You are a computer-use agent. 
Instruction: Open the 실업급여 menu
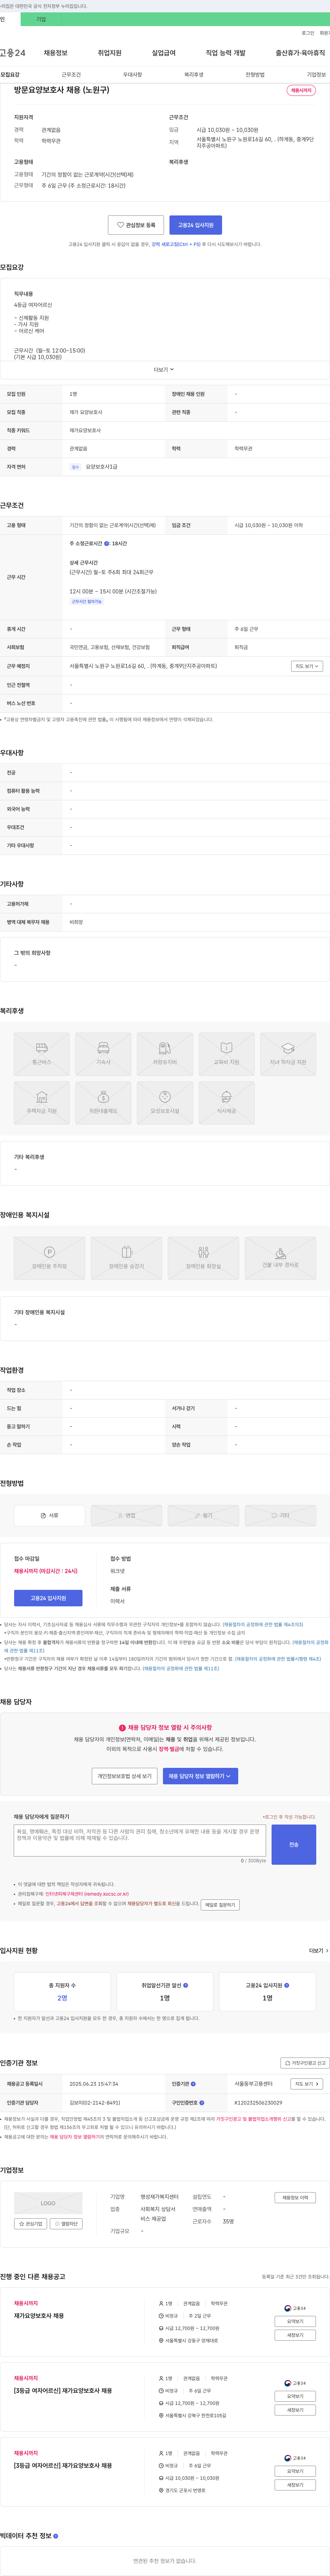[x=164, y=53]
